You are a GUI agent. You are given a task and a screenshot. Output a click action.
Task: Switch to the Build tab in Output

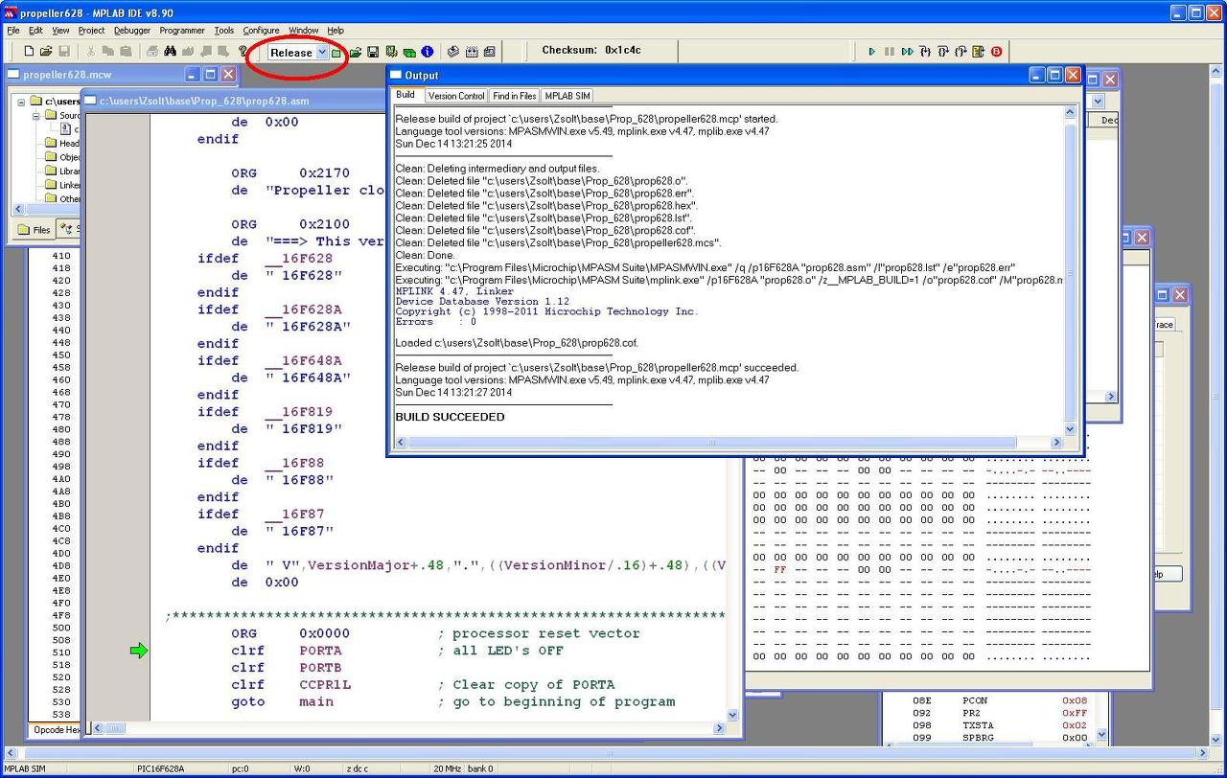(x=405, y=95)
